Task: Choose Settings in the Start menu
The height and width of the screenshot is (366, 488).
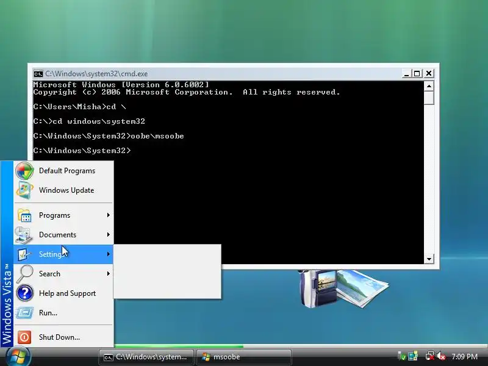Action: coord(63,254)
